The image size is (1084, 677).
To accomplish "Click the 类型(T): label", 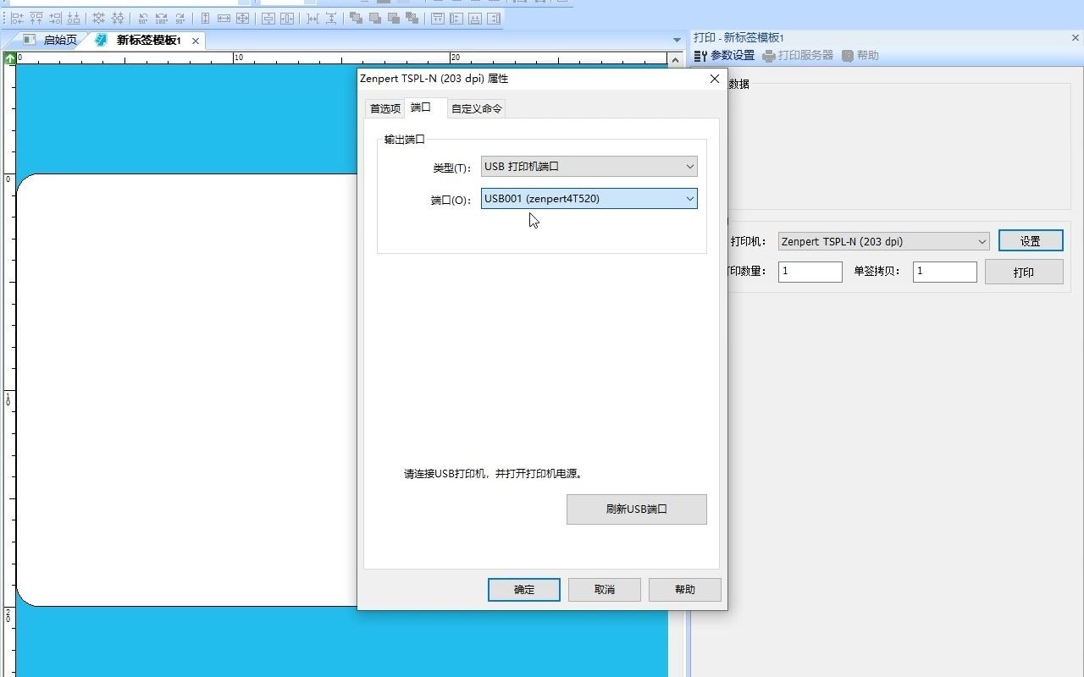I will coord(451,168).
